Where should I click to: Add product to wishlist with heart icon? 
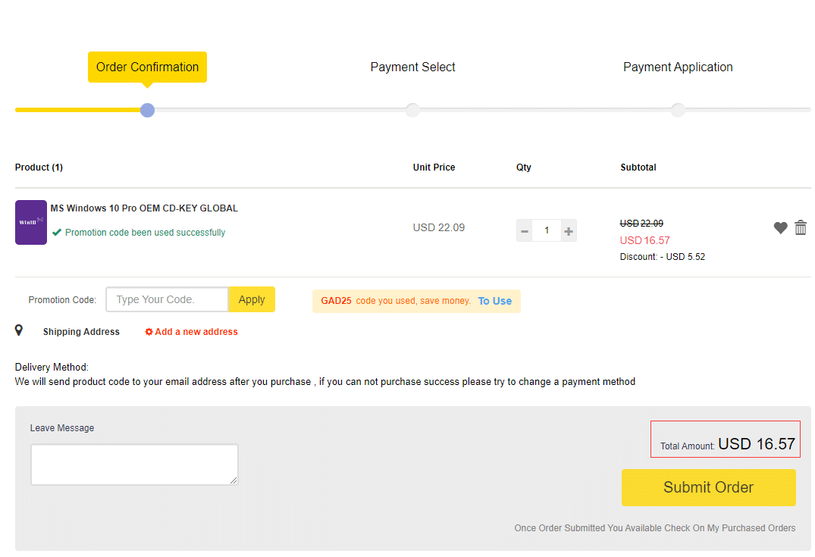tap(780, 227)
